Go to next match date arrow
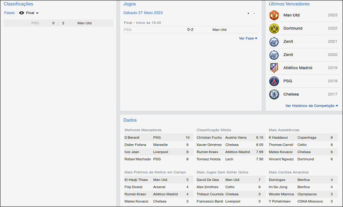Screen dimensions: 343x207 [254, 13]
